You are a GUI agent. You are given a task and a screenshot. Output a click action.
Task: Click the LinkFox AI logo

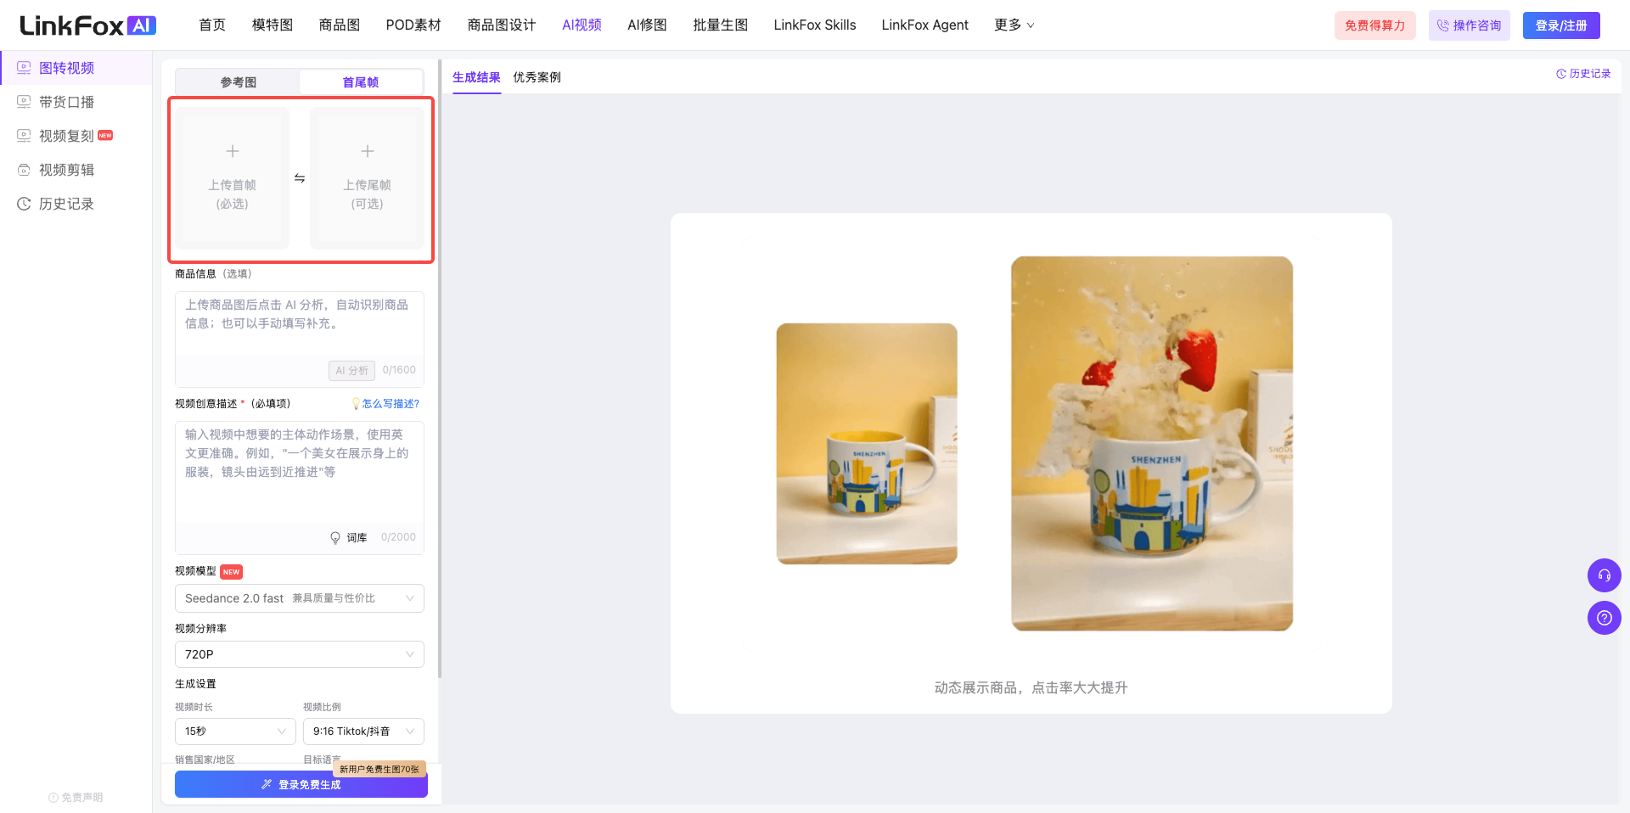point(87,25)
